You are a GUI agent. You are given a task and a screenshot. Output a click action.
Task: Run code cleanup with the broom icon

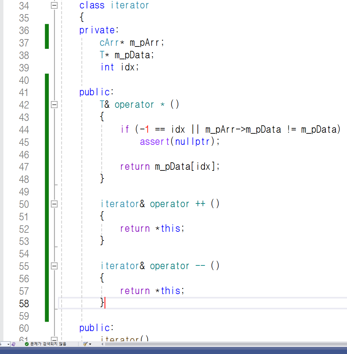coord(85,344)
